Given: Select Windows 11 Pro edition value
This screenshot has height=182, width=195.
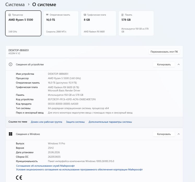Looking at the screenshot, I should coord(56,143).
